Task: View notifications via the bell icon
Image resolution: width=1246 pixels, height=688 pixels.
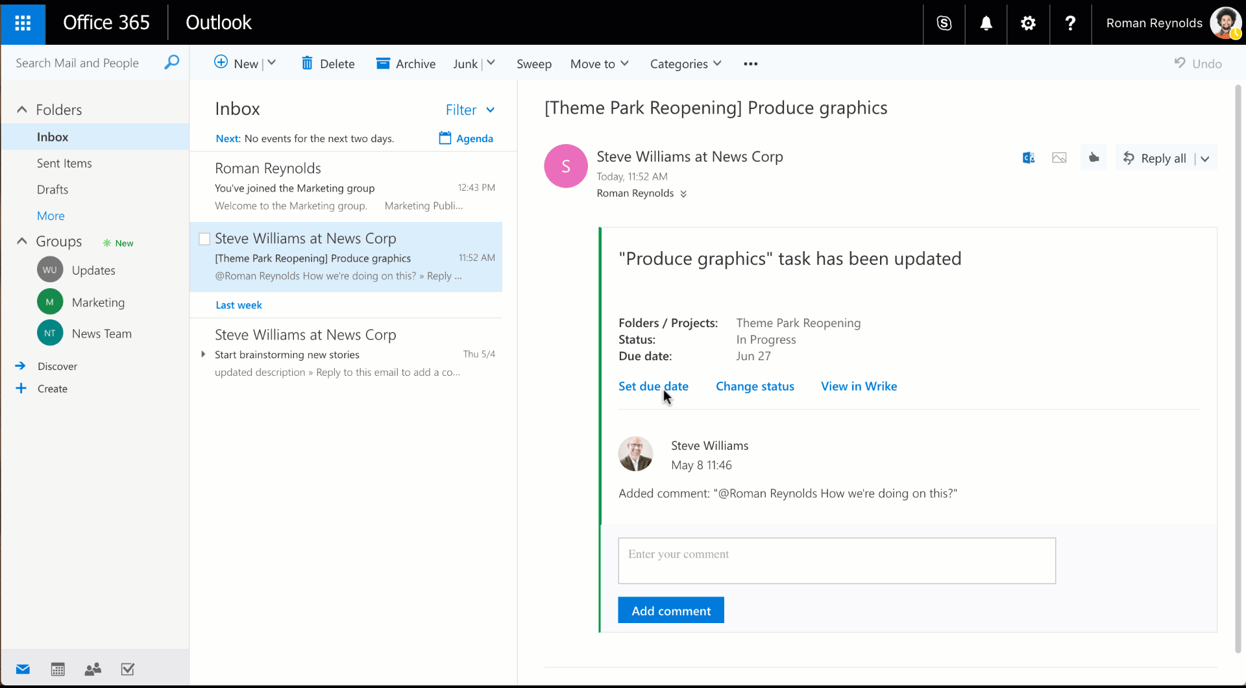Action: pyautogui.click(x=986, y=23)
